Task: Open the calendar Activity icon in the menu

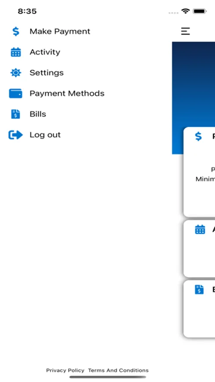Action: (16, 52)
